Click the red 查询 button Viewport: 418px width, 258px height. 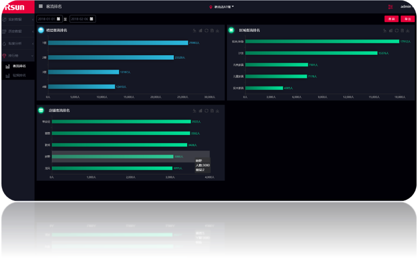pyautogui.click(x=391, y=19)
